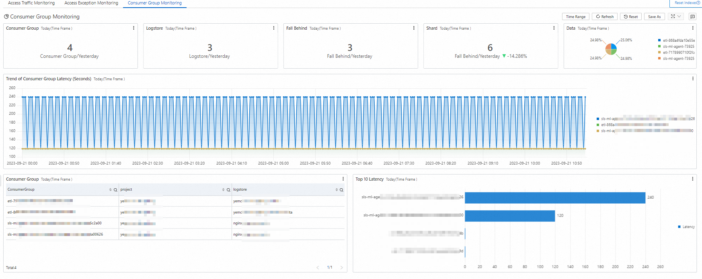Viewport: 702px width, 279px height.
Task: Open the Fall Behind card's three-dot menu
Action: 414,28
